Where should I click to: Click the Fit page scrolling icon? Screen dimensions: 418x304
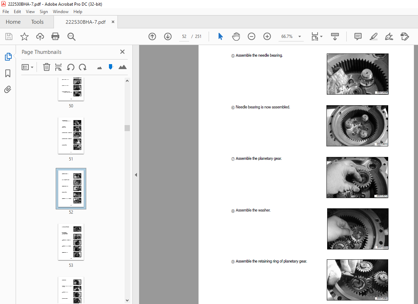pos(315,36)
